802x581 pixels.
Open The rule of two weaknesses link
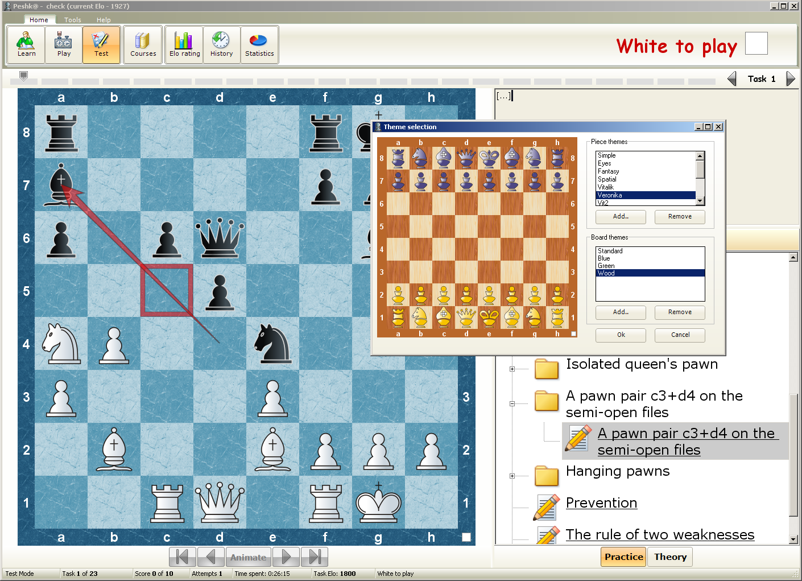click(x=660, y=535)
